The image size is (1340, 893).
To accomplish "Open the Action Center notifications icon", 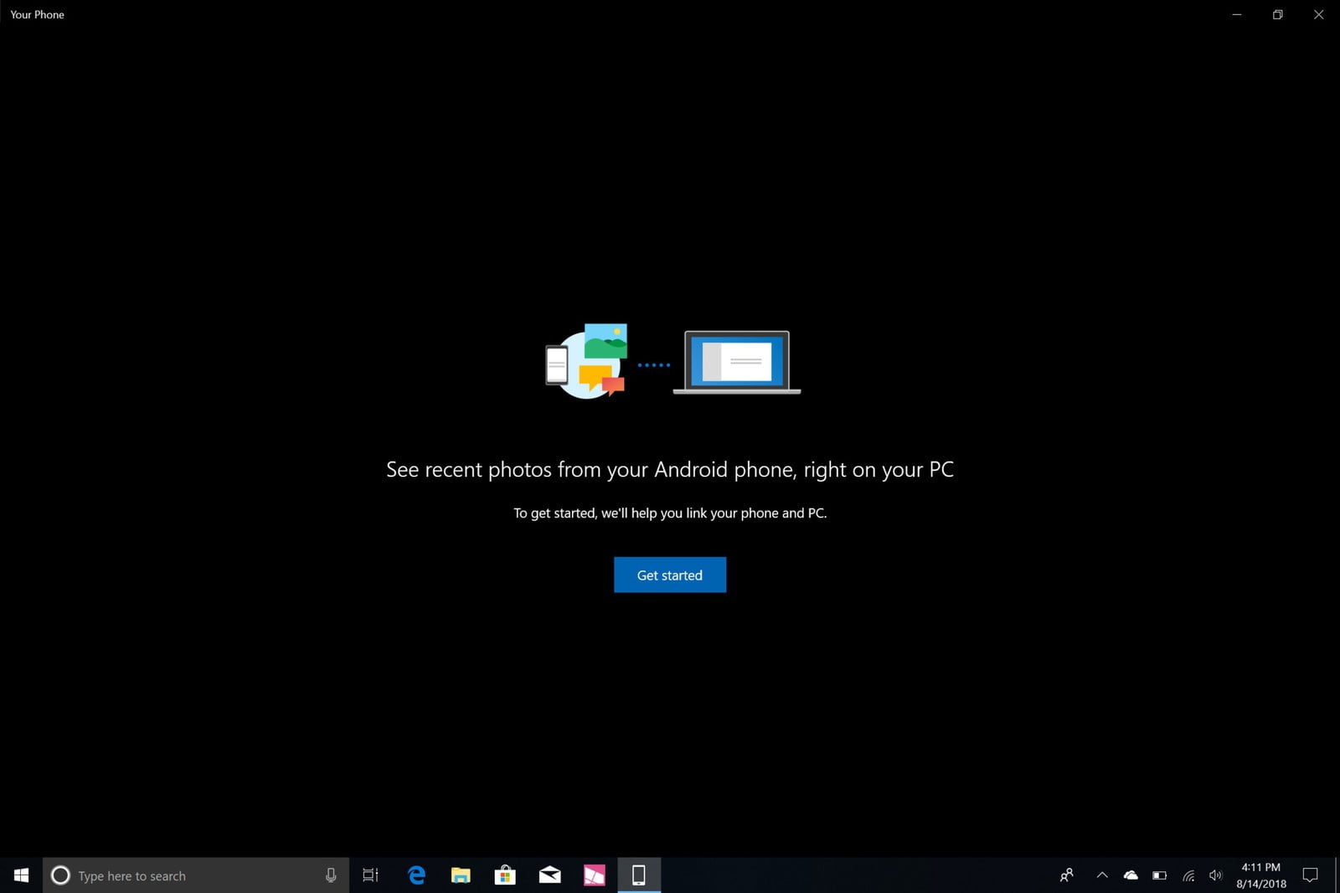I will pos(1310,875).
